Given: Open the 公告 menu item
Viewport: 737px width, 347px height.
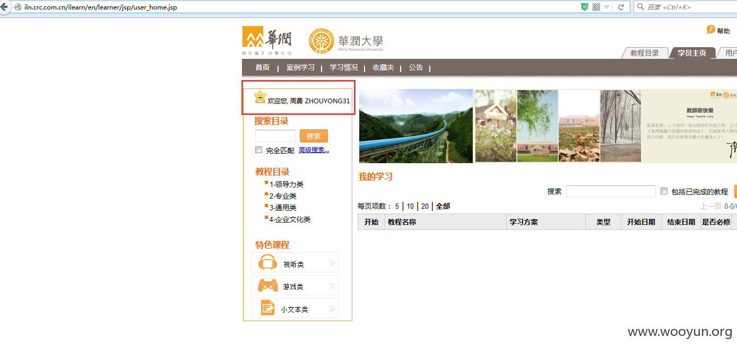Looking at the screenshot, I should (x=416, y=67).
